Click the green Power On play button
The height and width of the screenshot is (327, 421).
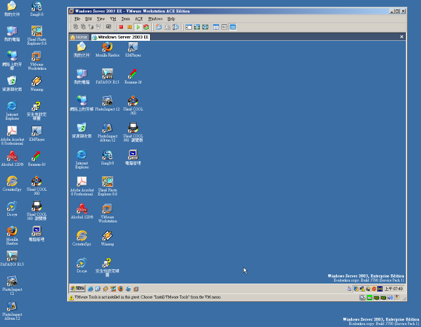tap(138, 27)
